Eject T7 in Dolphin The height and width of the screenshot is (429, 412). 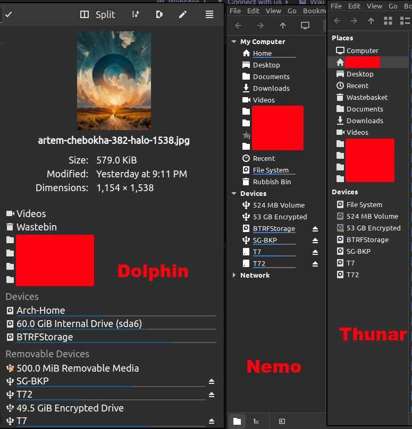(x=212, y=421)
